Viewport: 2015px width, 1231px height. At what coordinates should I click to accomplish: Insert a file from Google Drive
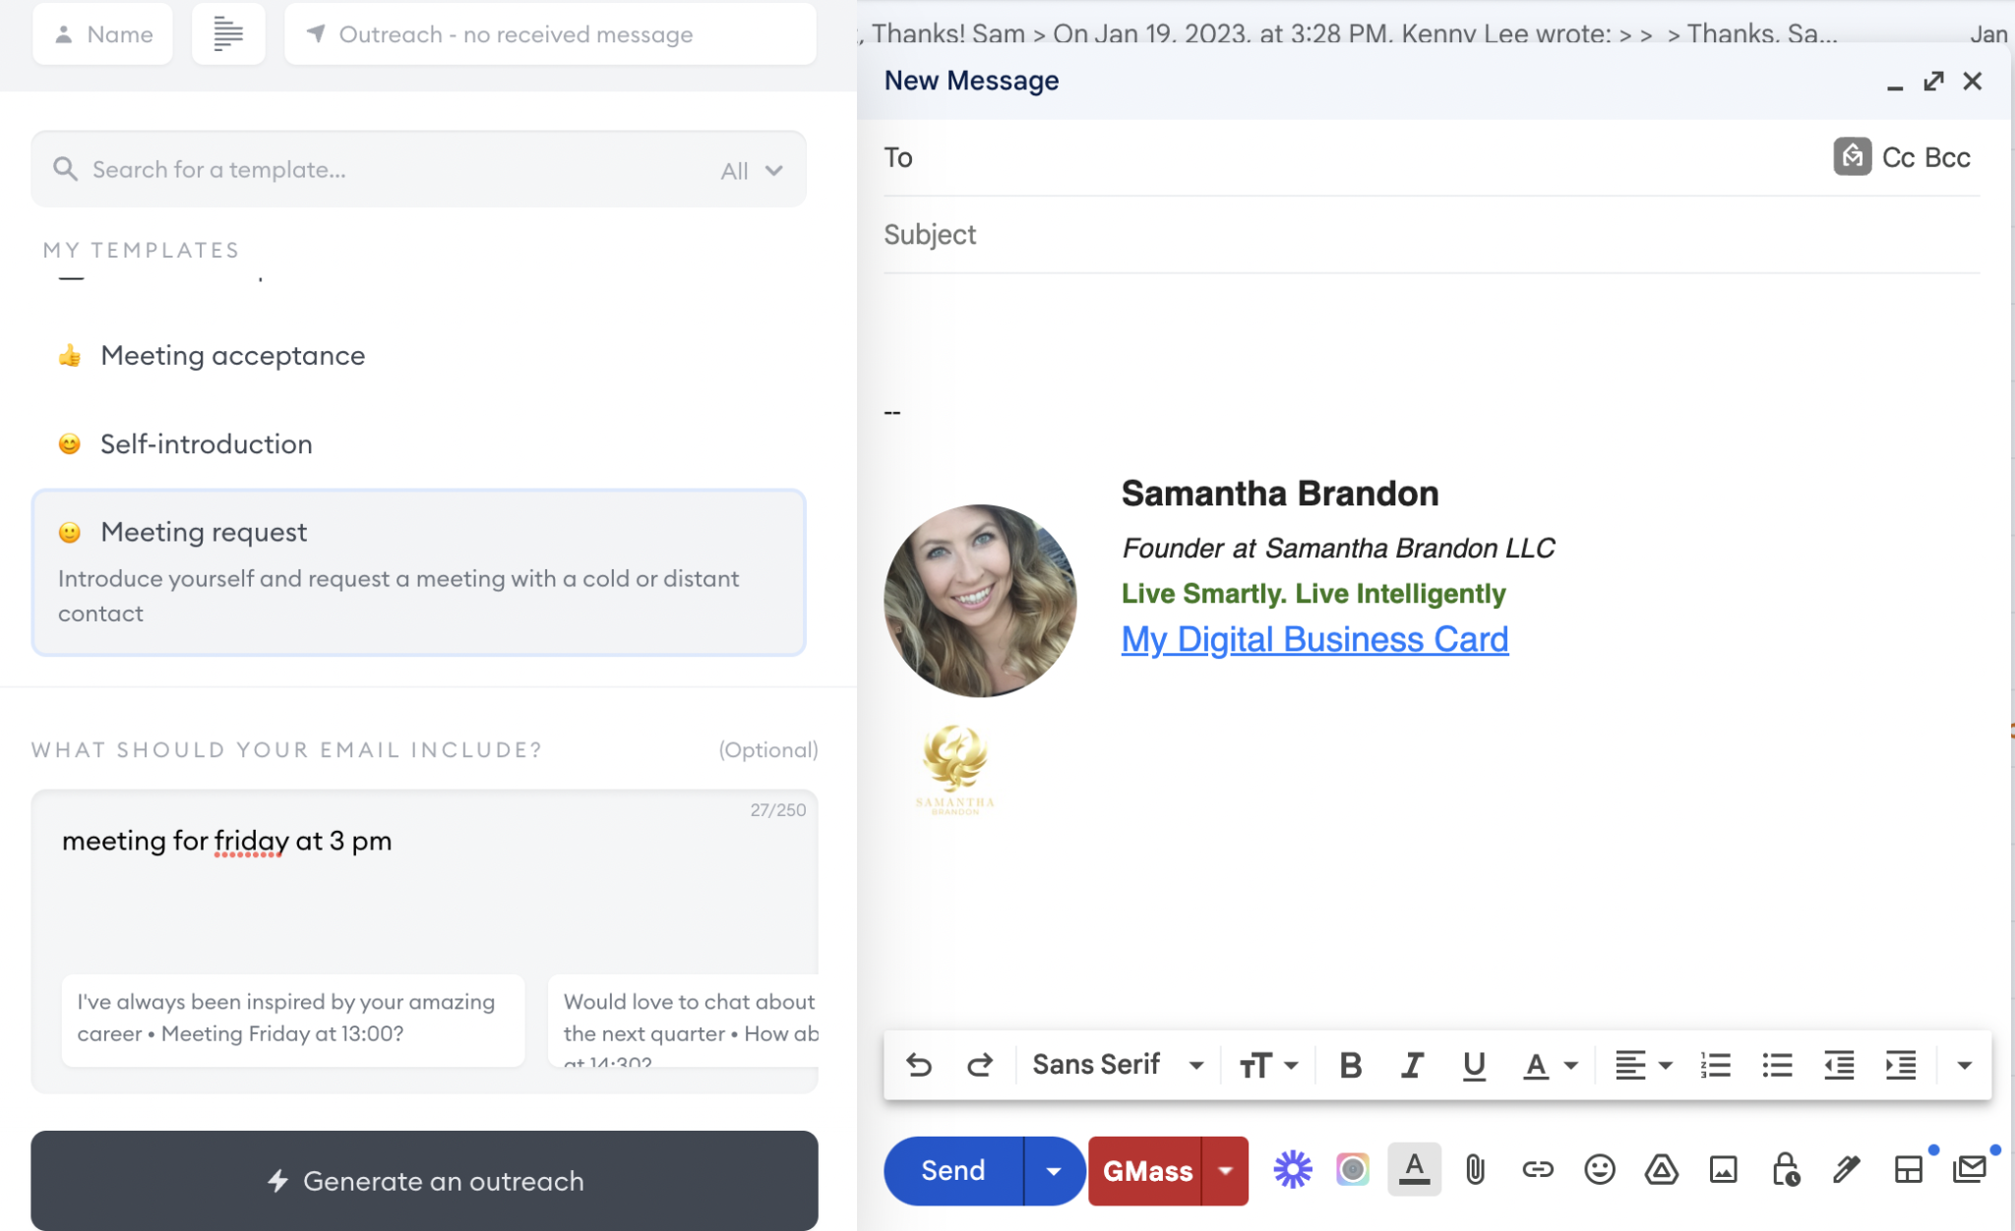point(1659,1170)
